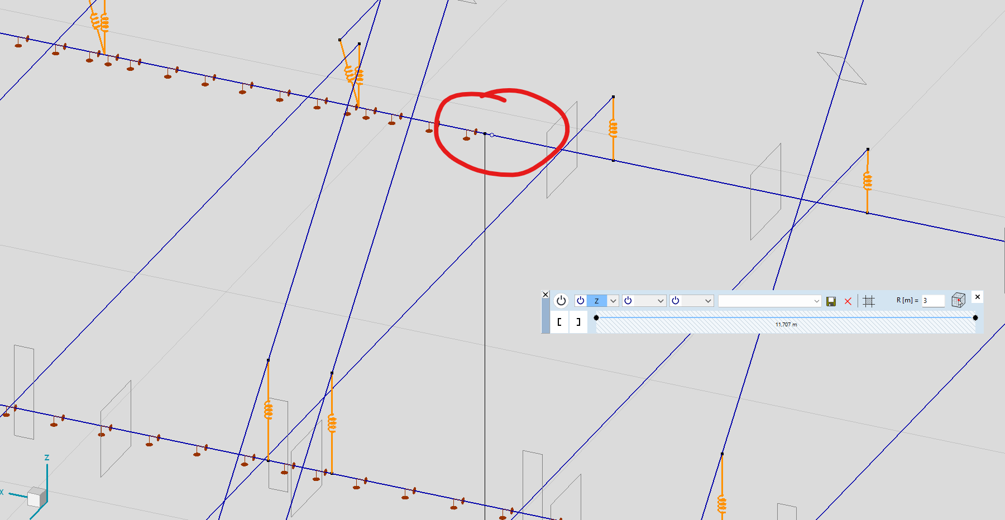This screenshot has height=520, width=1005.
Task: Click the floppy disk save icon
Action: tap(831, 301)
